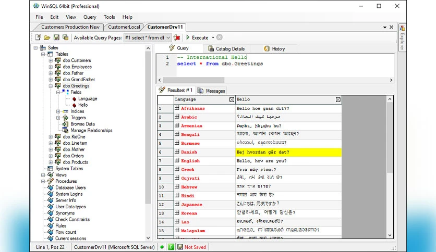
Task: Click the Not Saved disk icon
Action: click(180, 247)
